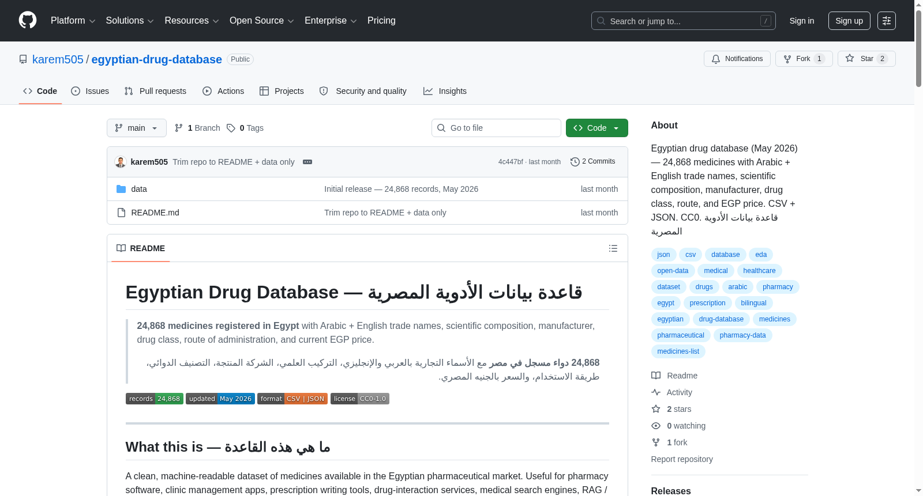Screen dimensions: 923x496
Task: Open the main branch selector dropdown
Action: (137, 128)
